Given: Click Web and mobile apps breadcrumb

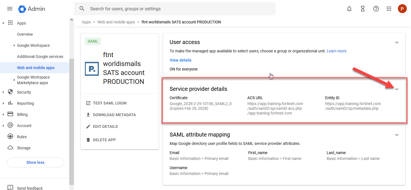Looking at the screenshot, I should tap(116, 22).
